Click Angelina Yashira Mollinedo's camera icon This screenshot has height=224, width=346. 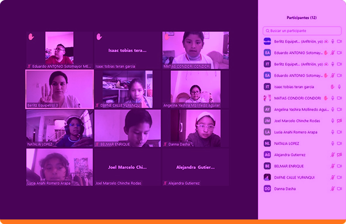(x=339, y=109)
